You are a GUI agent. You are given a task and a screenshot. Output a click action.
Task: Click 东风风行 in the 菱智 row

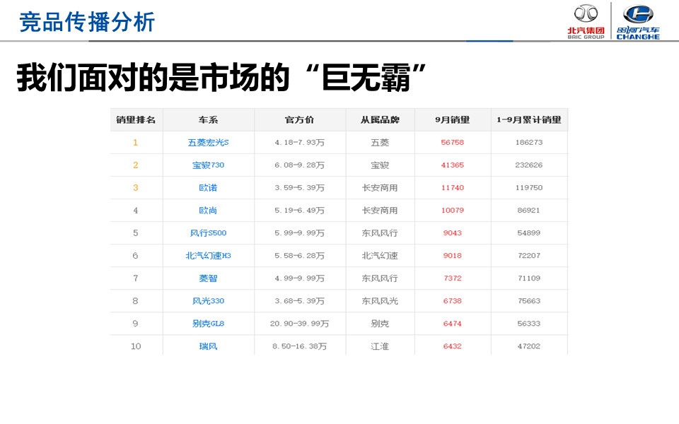[x=381, y=278]
